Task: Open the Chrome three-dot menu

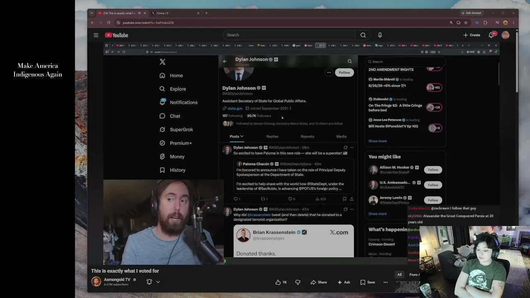Action: coord(513,23)
